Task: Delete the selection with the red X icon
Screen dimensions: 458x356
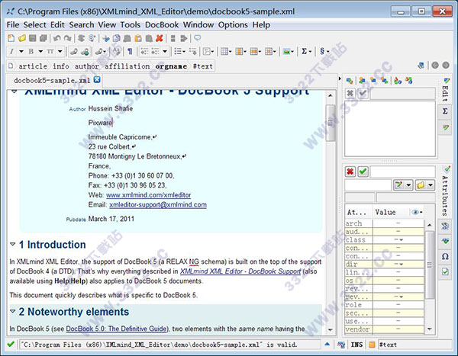Action: [x=160, y=38]
